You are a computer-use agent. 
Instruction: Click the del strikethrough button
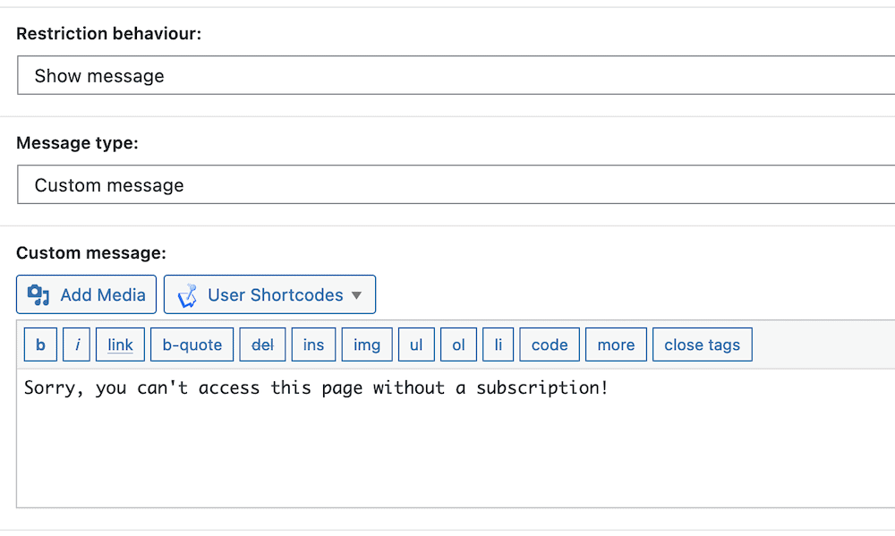coord(262,345)
